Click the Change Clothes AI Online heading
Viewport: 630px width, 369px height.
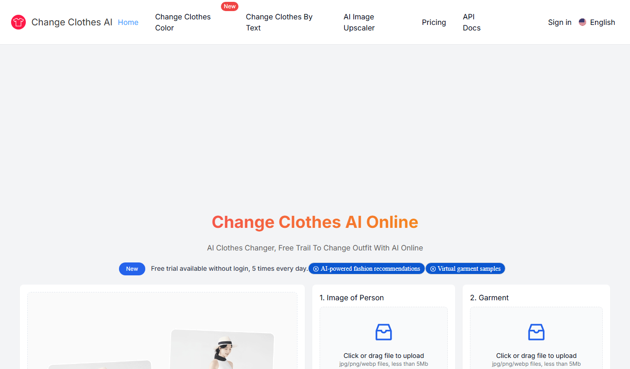coord(315,222)
